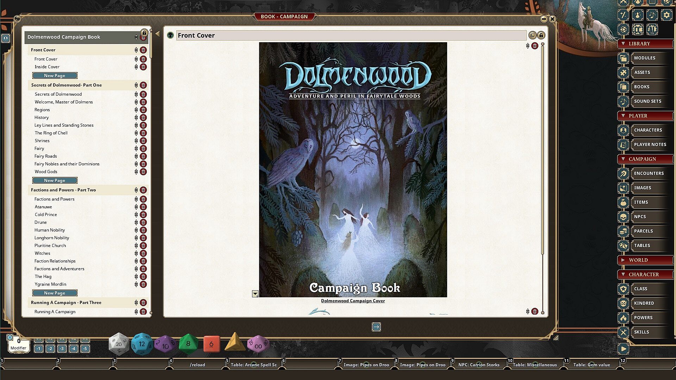Open the modifiers plus/minus tool icon
The height and width of the screenshot is (380, 676).
(624, 15)
